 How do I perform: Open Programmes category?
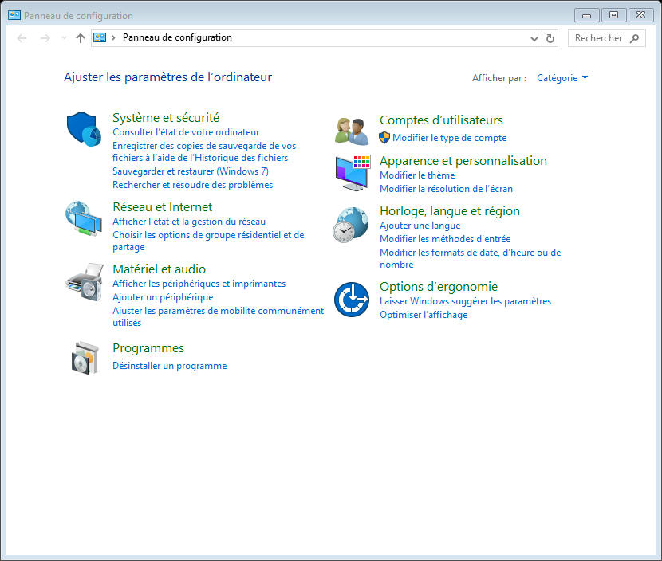(148, 348)
